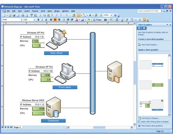
Task: Select the Connector tool
Action: click(x=84, y=15)
